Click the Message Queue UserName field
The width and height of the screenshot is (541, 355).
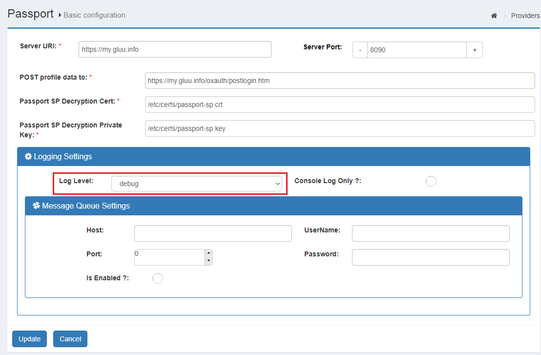430,233
